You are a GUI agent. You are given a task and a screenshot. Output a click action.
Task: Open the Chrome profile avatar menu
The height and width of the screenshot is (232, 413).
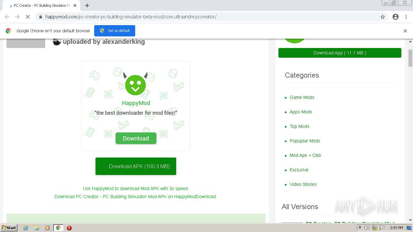[396, 17]
